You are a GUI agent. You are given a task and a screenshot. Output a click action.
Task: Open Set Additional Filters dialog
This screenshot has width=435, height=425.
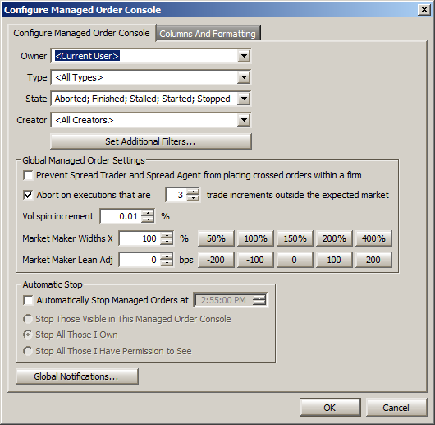151,141
